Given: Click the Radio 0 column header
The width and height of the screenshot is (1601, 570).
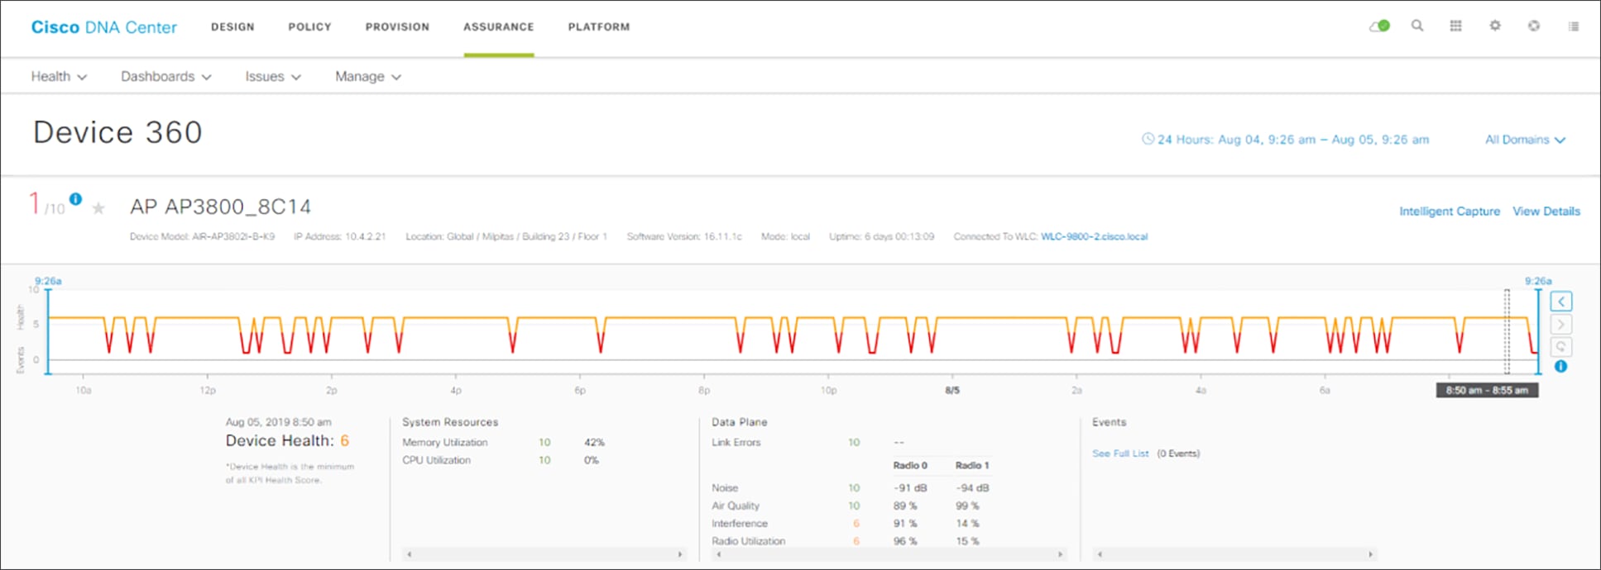Looking at the screenshot, I should point(910,465).
